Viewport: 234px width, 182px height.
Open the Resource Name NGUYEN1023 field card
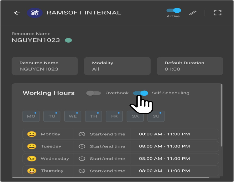point(45,66)
